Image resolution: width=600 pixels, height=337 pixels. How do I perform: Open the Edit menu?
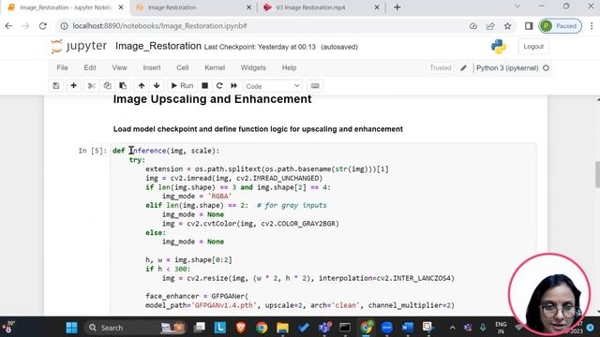[90, 67]
